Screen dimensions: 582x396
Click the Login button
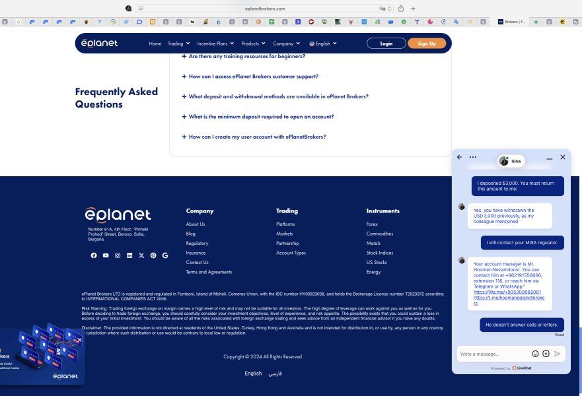(386, 44)
